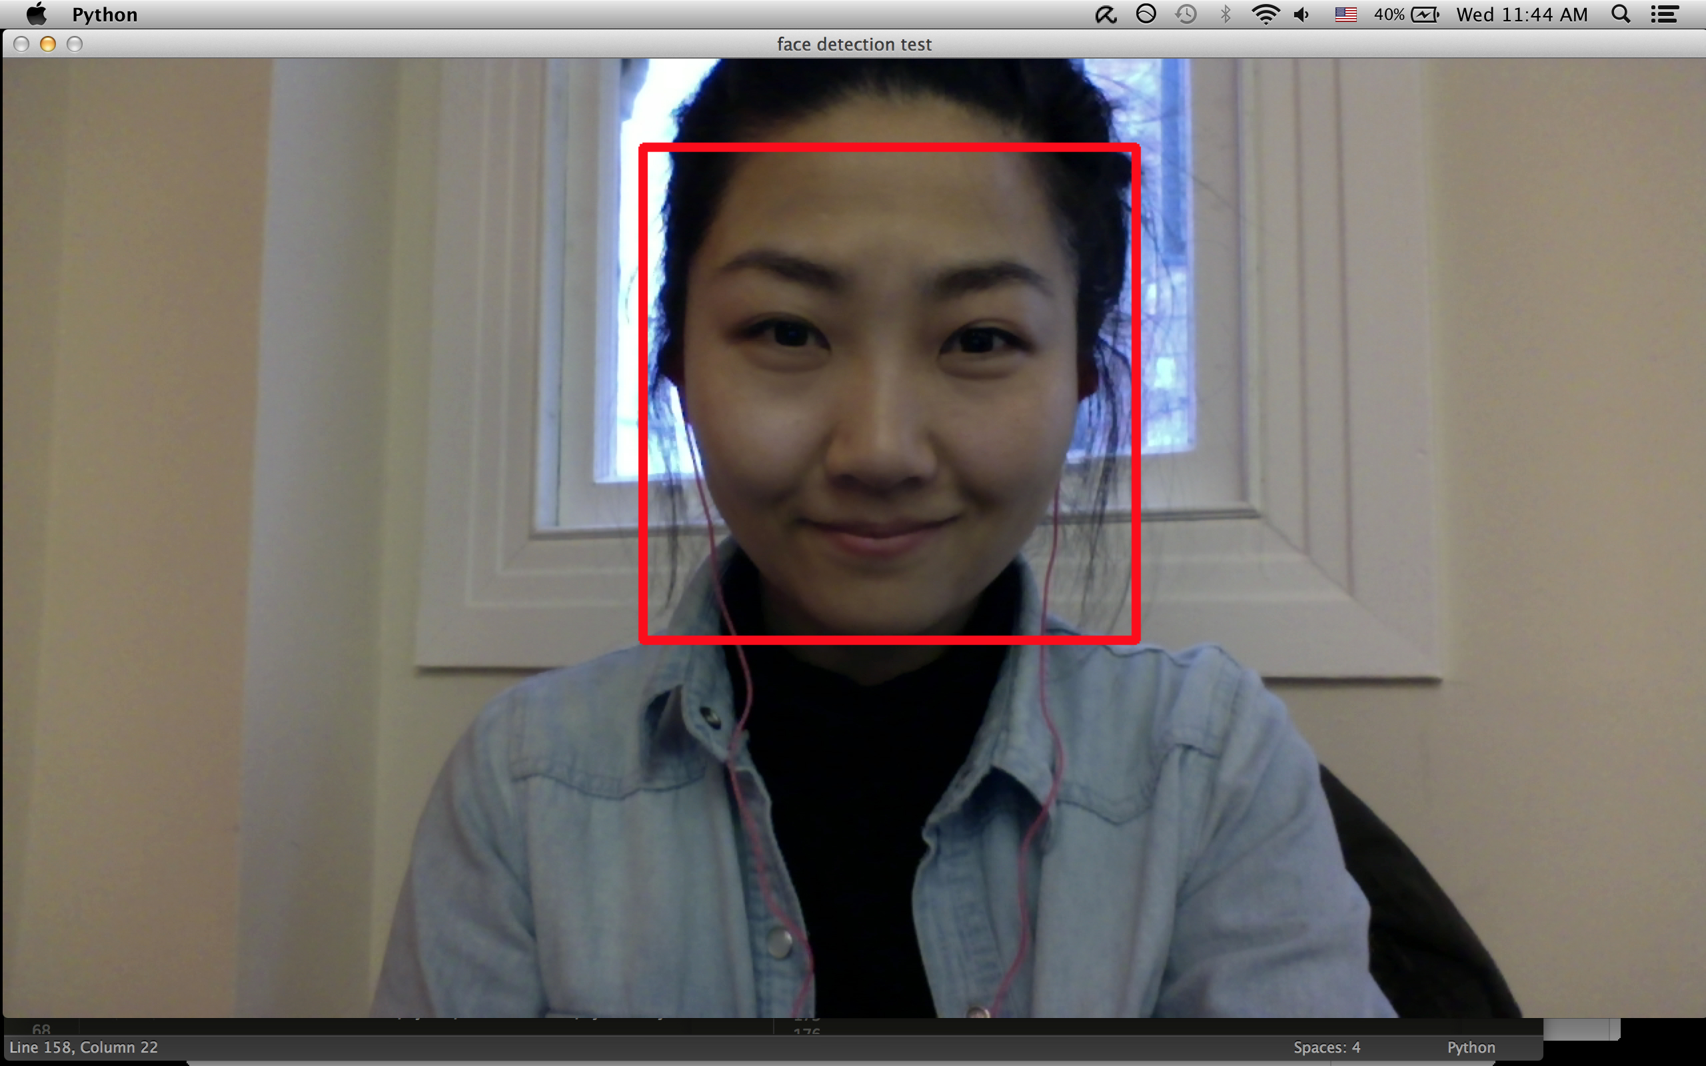Screen dimensions: 1706x1066
Task: Minimize the face detection test window
Action: (x=48, y=45)
